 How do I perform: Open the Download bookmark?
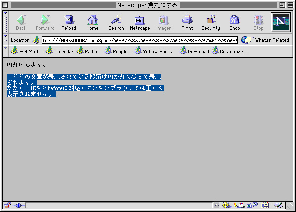[194, 51]
